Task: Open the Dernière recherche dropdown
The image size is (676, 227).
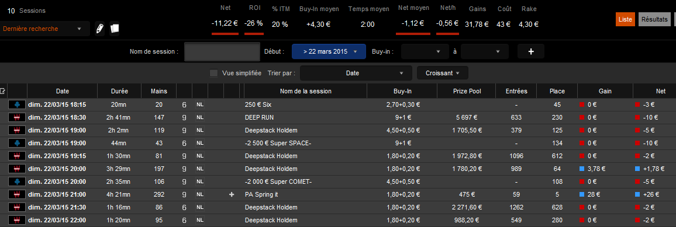Action: tap(45, 29)
